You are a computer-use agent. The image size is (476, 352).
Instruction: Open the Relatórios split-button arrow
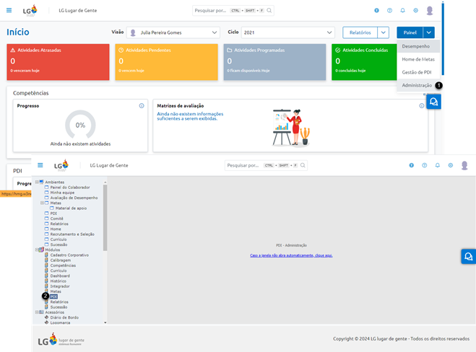[x=383, y=32]
